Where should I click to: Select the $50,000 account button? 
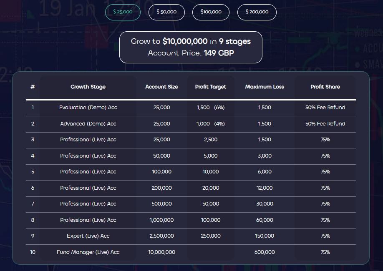pos(166,12)
